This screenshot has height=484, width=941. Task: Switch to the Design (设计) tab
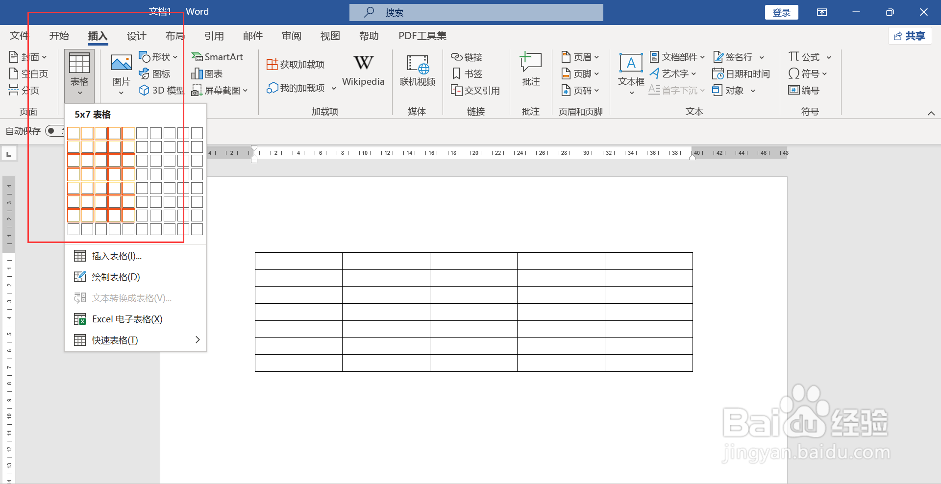point(136,36)
